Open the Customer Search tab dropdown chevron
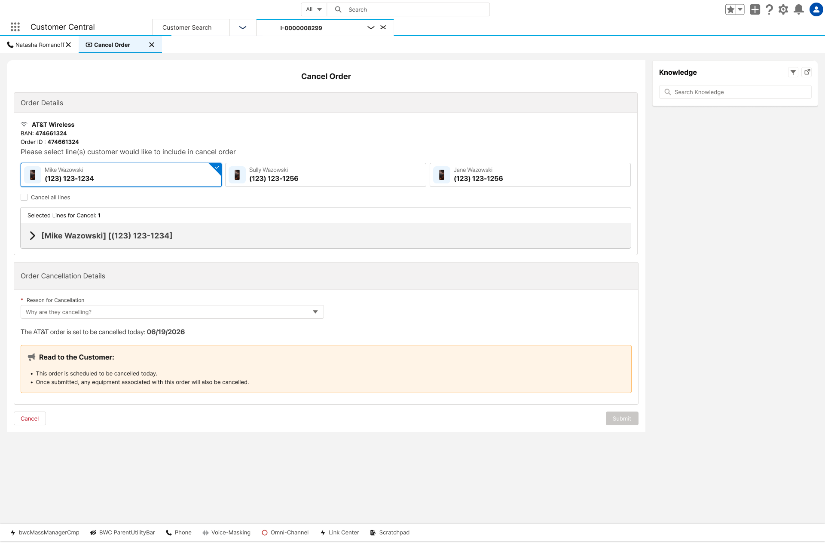Image resolution: width=825 pixels, height=543 pixels. pyautogui.click(x=243, y=27)
